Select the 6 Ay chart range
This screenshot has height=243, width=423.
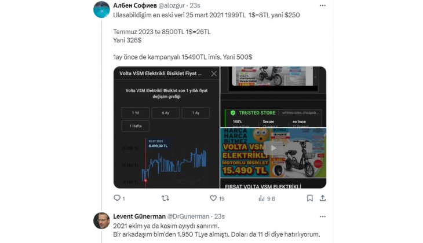[x=166, y=113]
